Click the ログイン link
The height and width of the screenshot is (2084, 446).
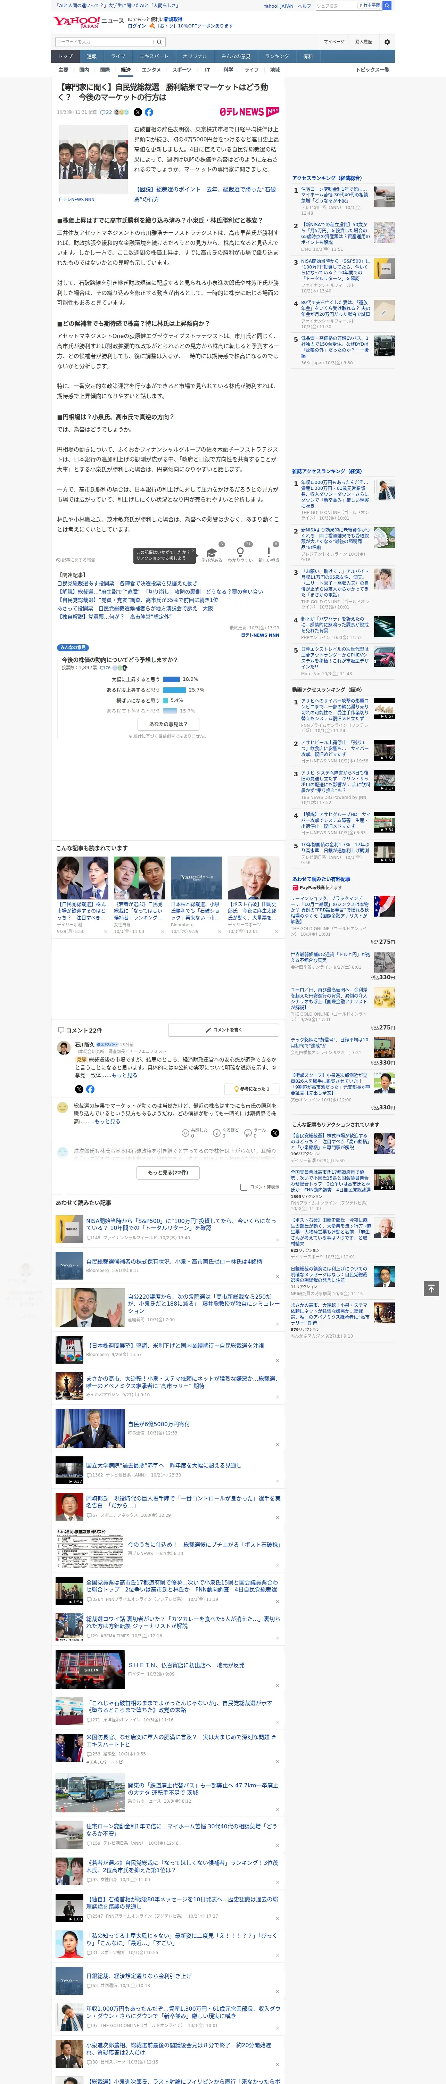[x=137, y=26]
